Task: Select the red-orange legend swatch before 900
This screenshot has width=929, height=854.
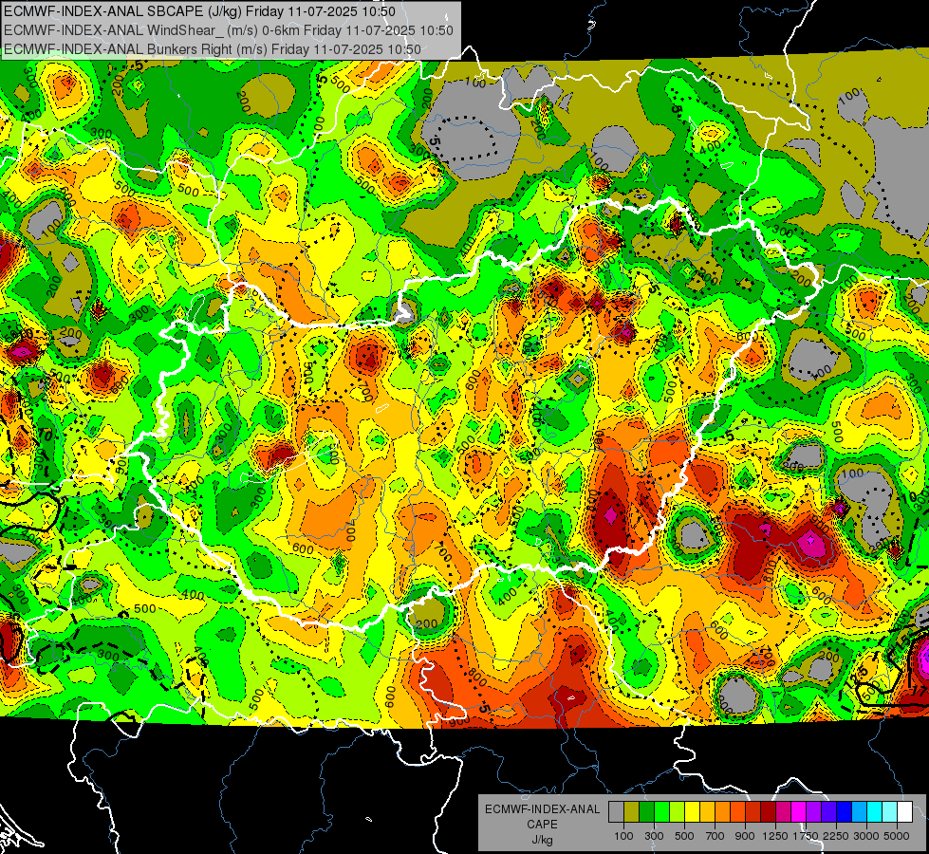Action: [737, 811]
